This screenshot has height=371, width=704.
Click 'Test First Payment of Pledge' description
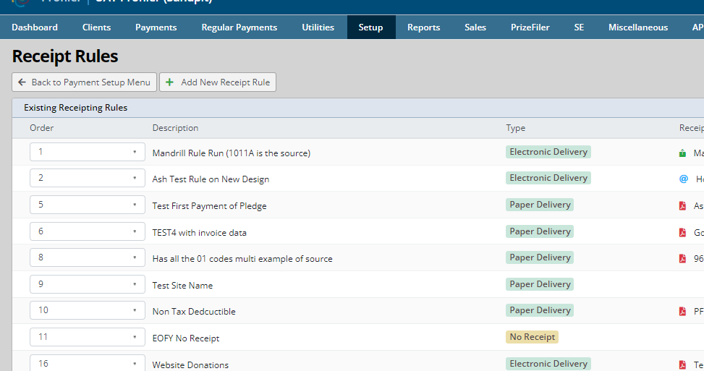tap(209, 206)
